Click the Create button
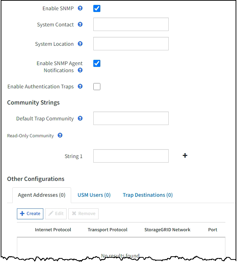 tap(30, 214)
